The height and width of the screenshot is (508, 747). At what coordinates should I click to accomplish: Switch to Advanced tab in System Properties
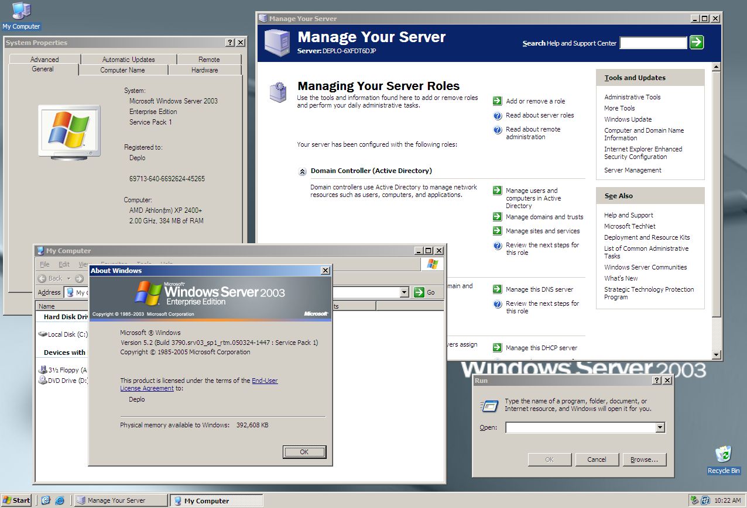pyautogui.click(x=44, y=59)
